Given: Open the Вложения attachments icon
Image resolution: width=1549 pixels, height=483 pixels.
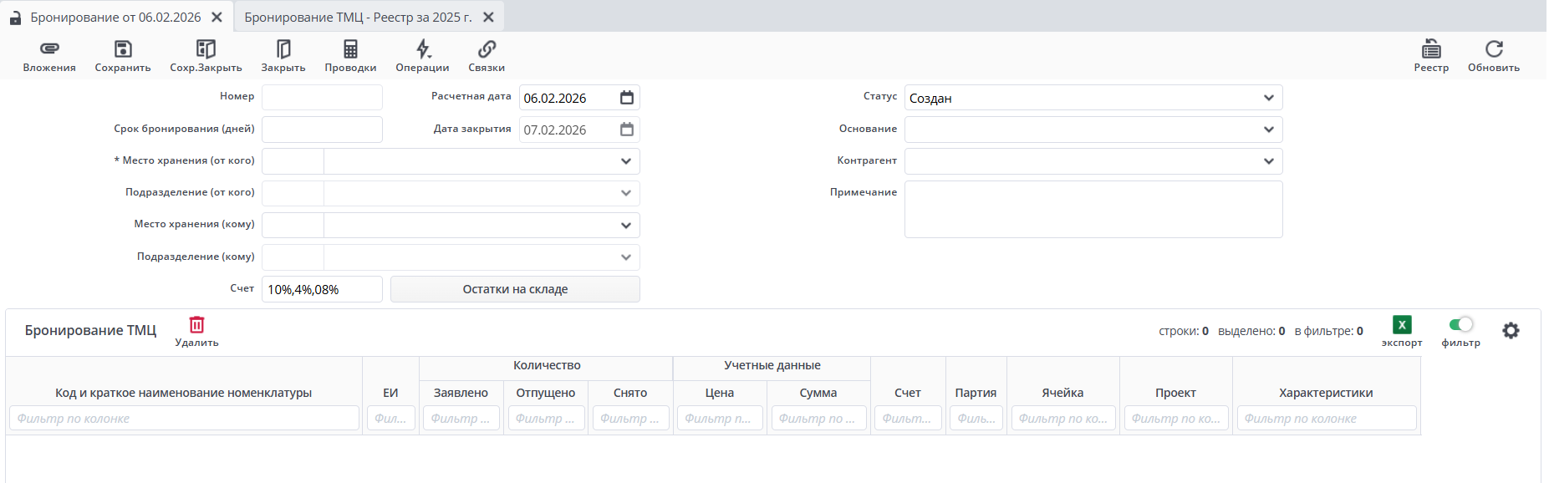Looking at the screenshot, I should pyautogui.click(x=49, y=49).
